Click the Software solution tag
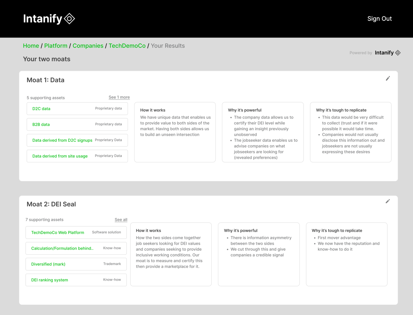413x315 pixels. coord(106,232)
